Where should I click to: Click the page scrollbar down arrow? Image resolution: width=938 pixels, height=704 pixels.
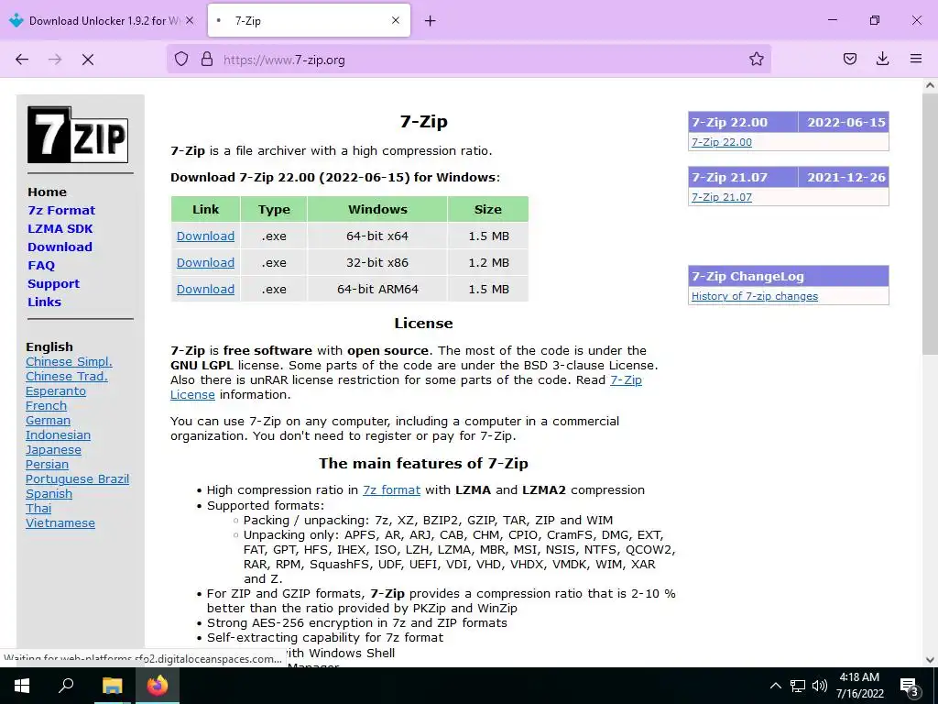[930, 660]
